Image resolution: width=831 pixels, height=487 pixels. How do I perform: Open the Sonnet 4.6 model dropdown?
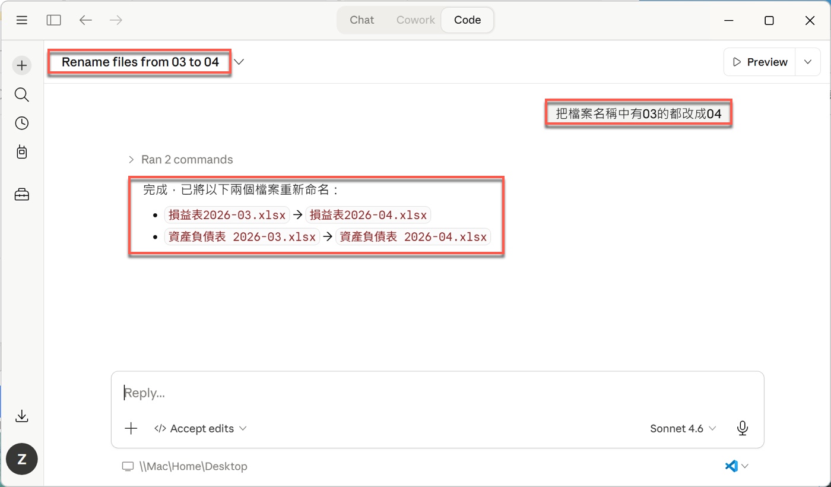pos(683,428)
